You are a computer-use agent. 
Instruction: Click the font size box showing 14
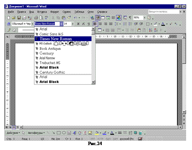[x=67, y=24]
